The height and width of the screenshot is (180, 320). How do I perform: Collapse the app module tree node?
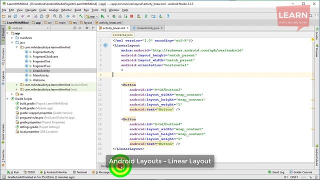7,33
